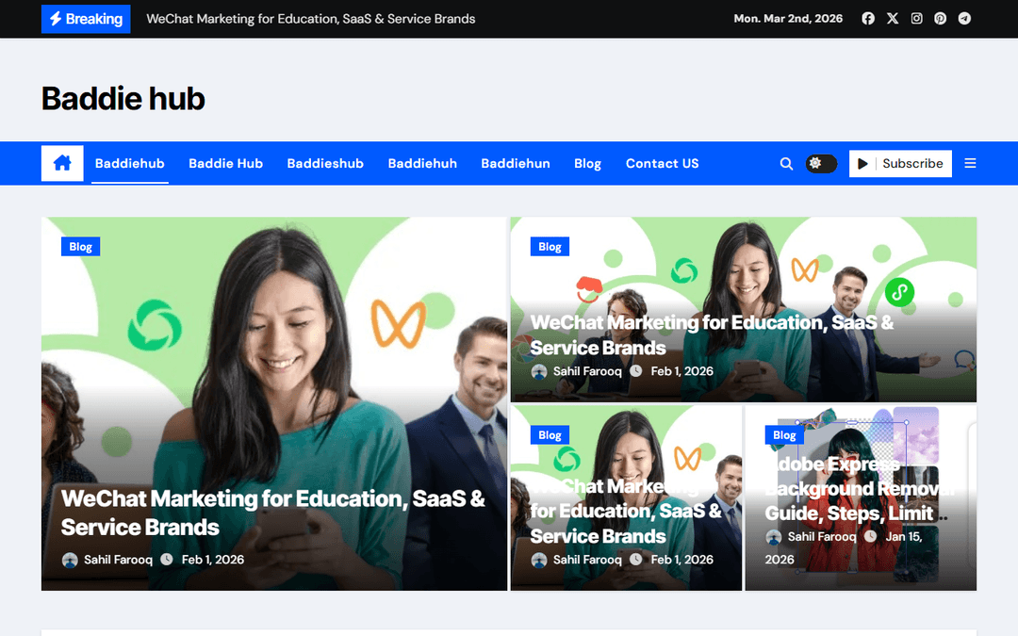Image resolution: width=1018 pixels, height=636 pixels.
Task: Click author avatar on large featured post
Action: point(70,560)
